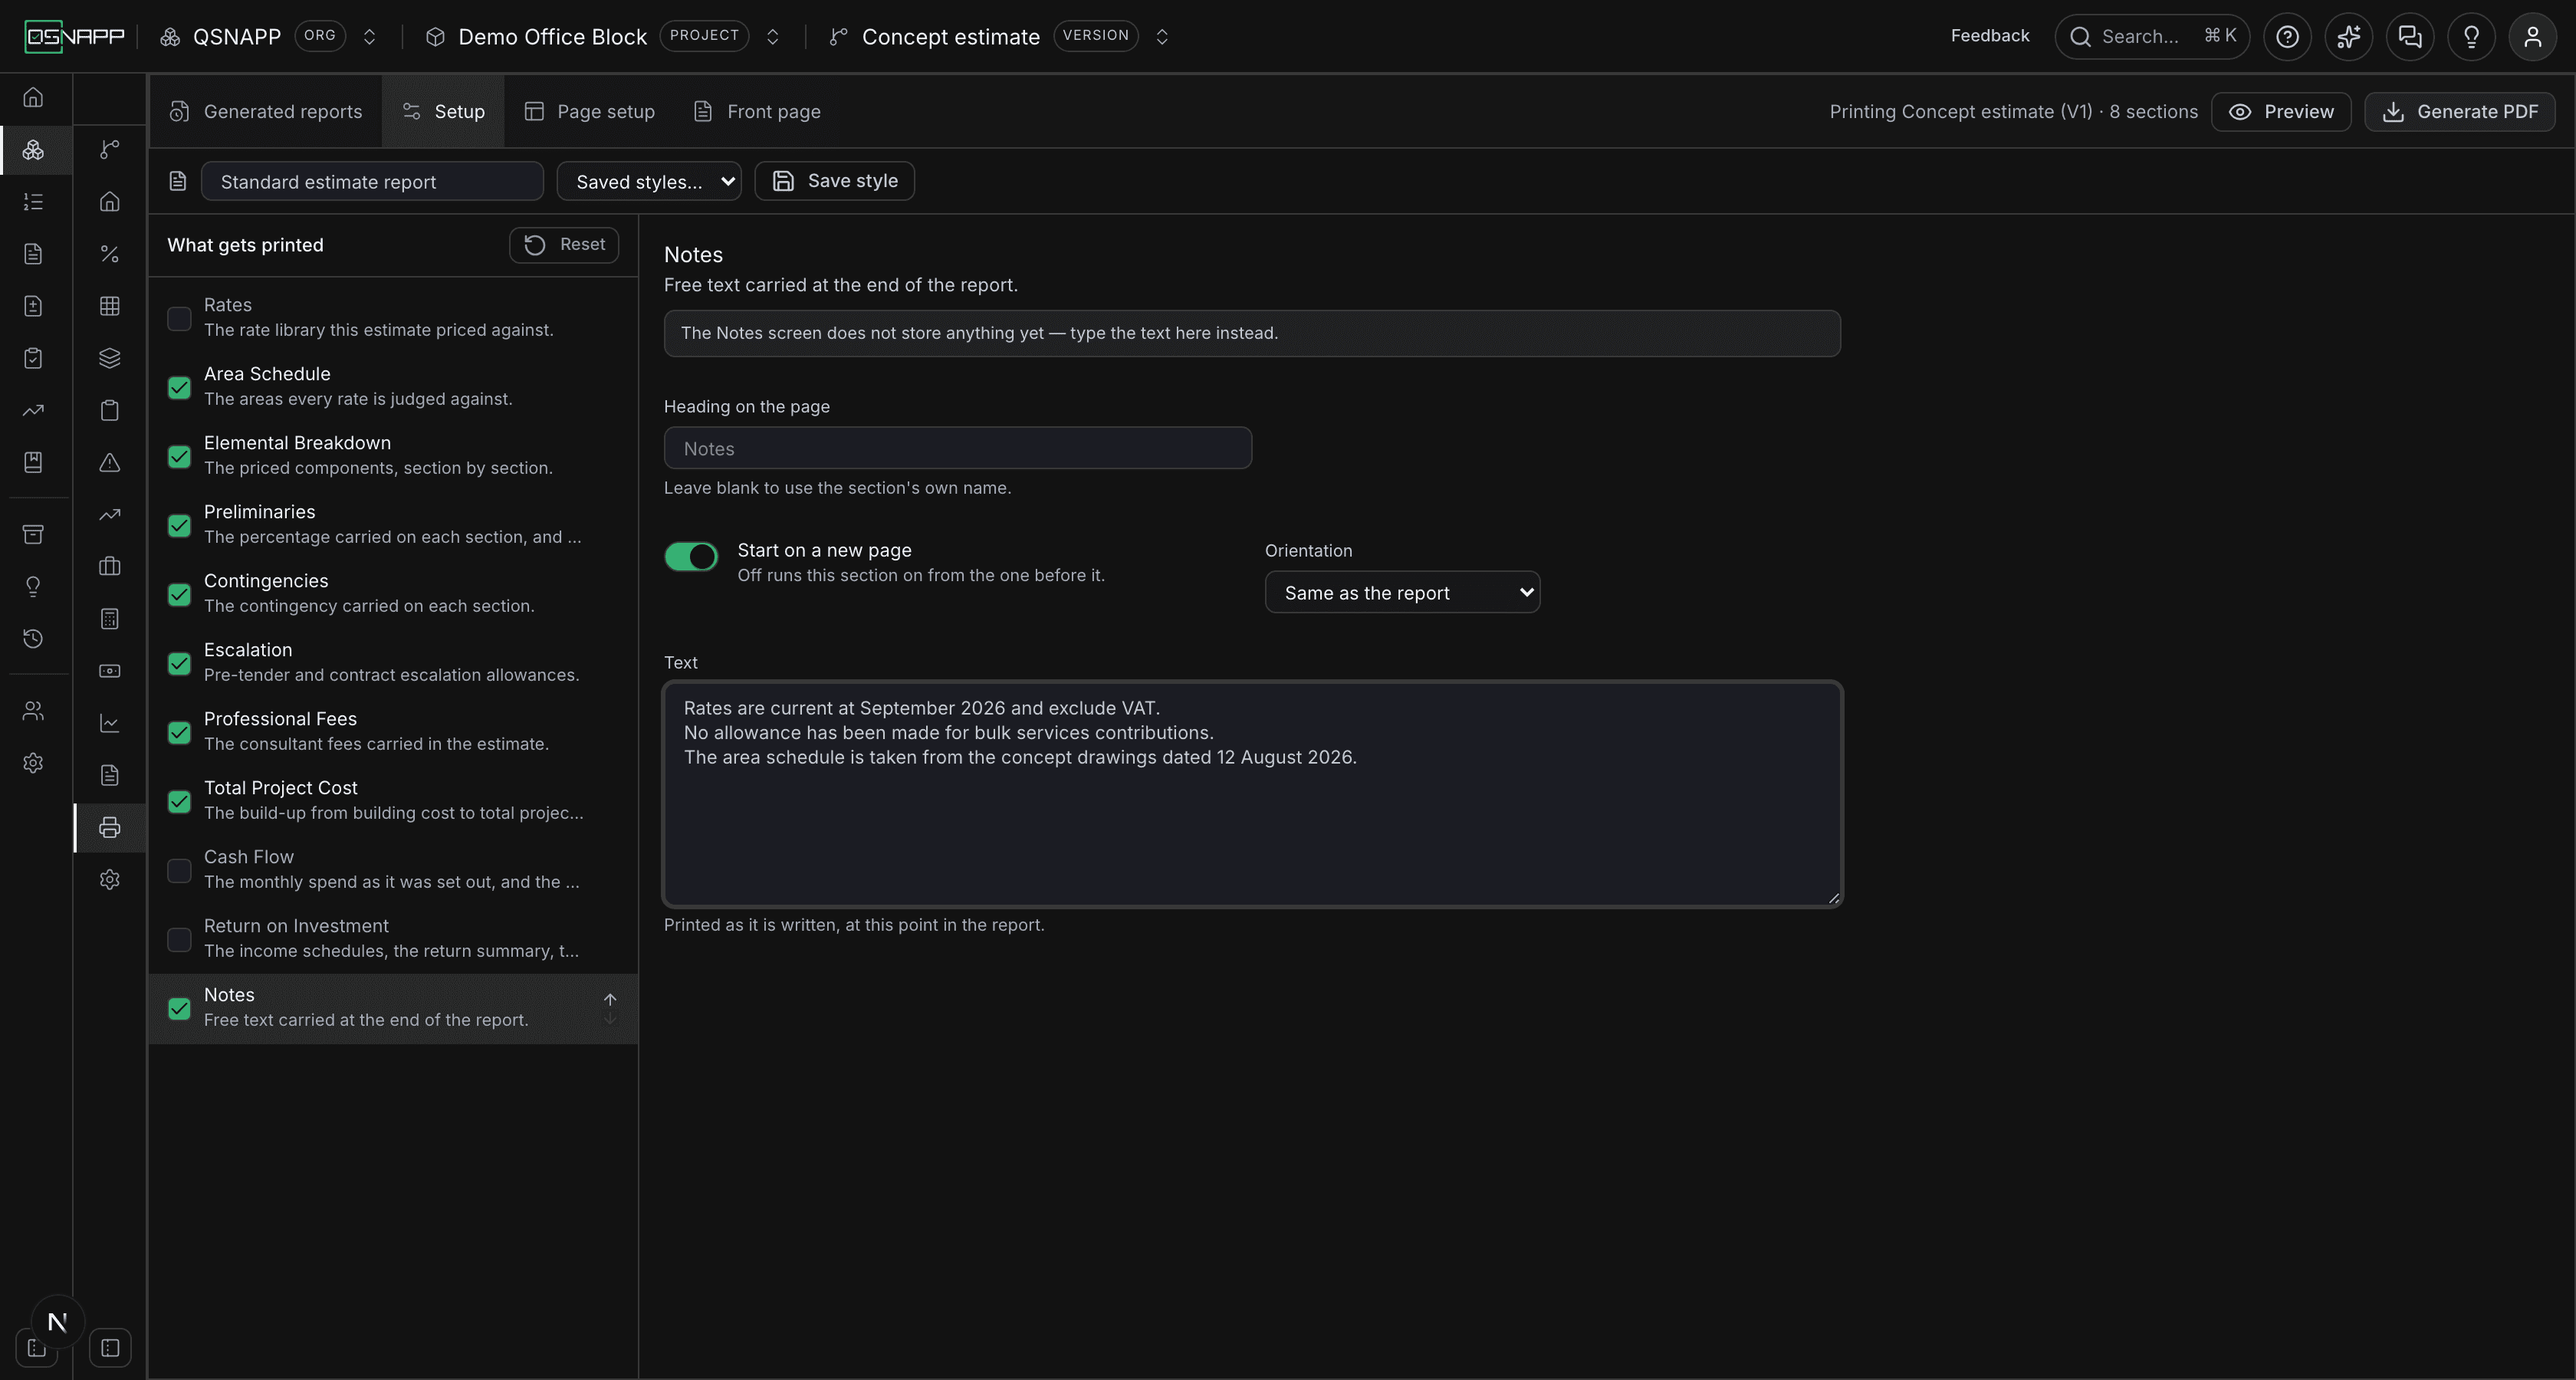Open the Orientation dropdown
The image size is (2576, 1380).
(x=1402, y=592)
